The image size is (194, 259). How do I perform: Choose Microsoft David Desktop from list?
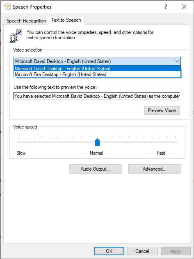pyautogui.click(x=97, y=69)
